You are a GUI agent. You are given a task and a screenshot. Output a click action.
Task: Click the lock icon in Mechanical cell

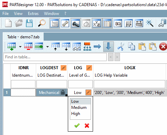click(x=63, y=92)
